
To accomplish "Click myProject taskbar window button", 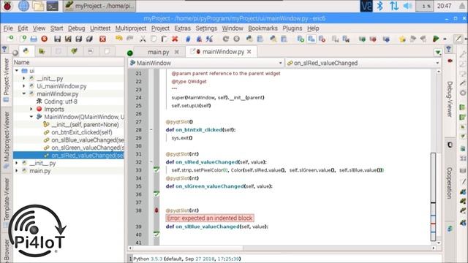I will 99,6.
